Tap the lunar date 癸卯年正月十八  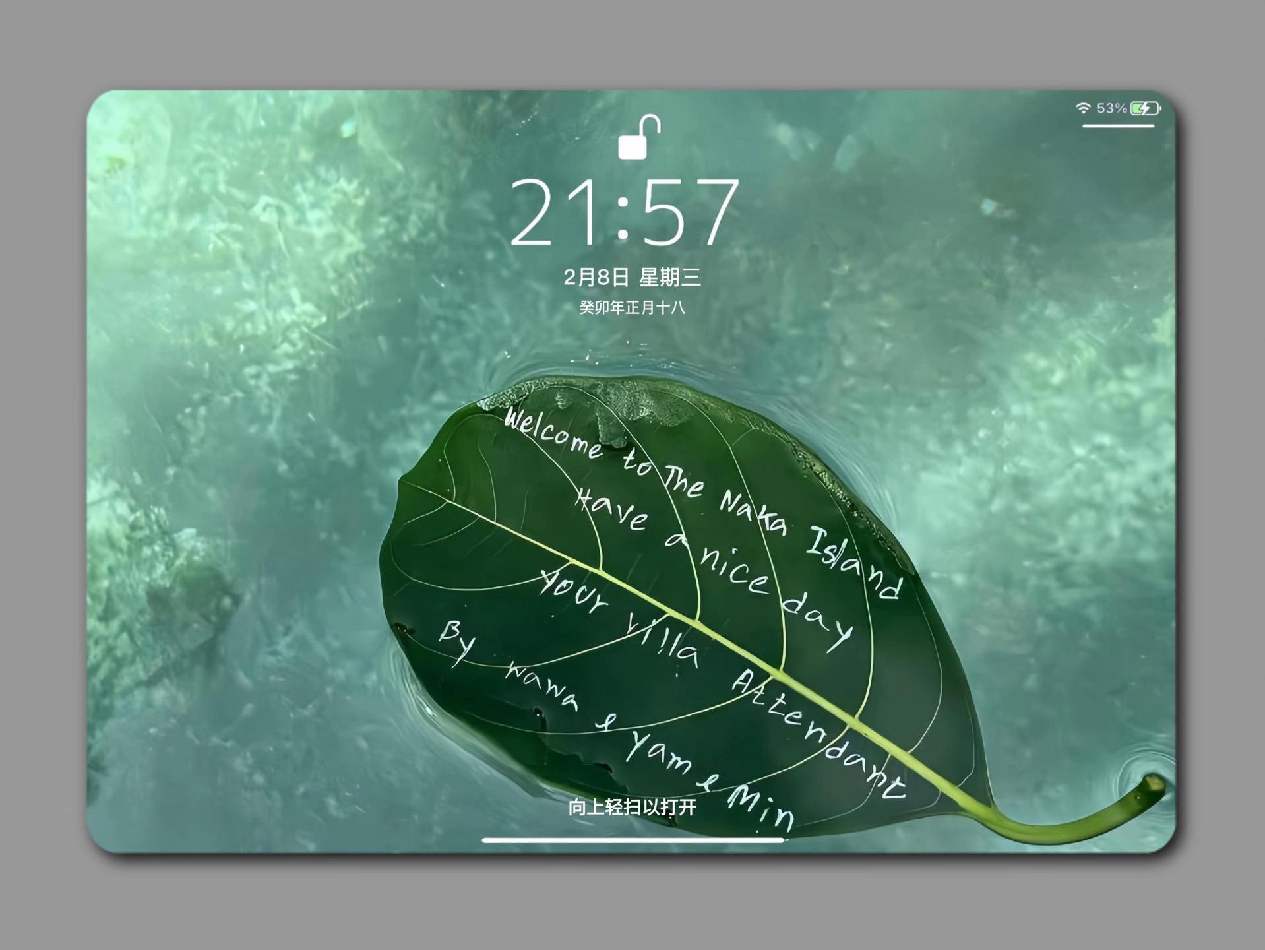pyautogui.click(x=632, y=307)
